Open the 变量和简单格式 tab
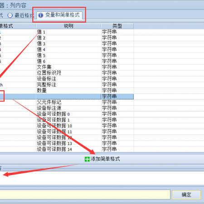The image size is (204, 204). coord(59,15)
